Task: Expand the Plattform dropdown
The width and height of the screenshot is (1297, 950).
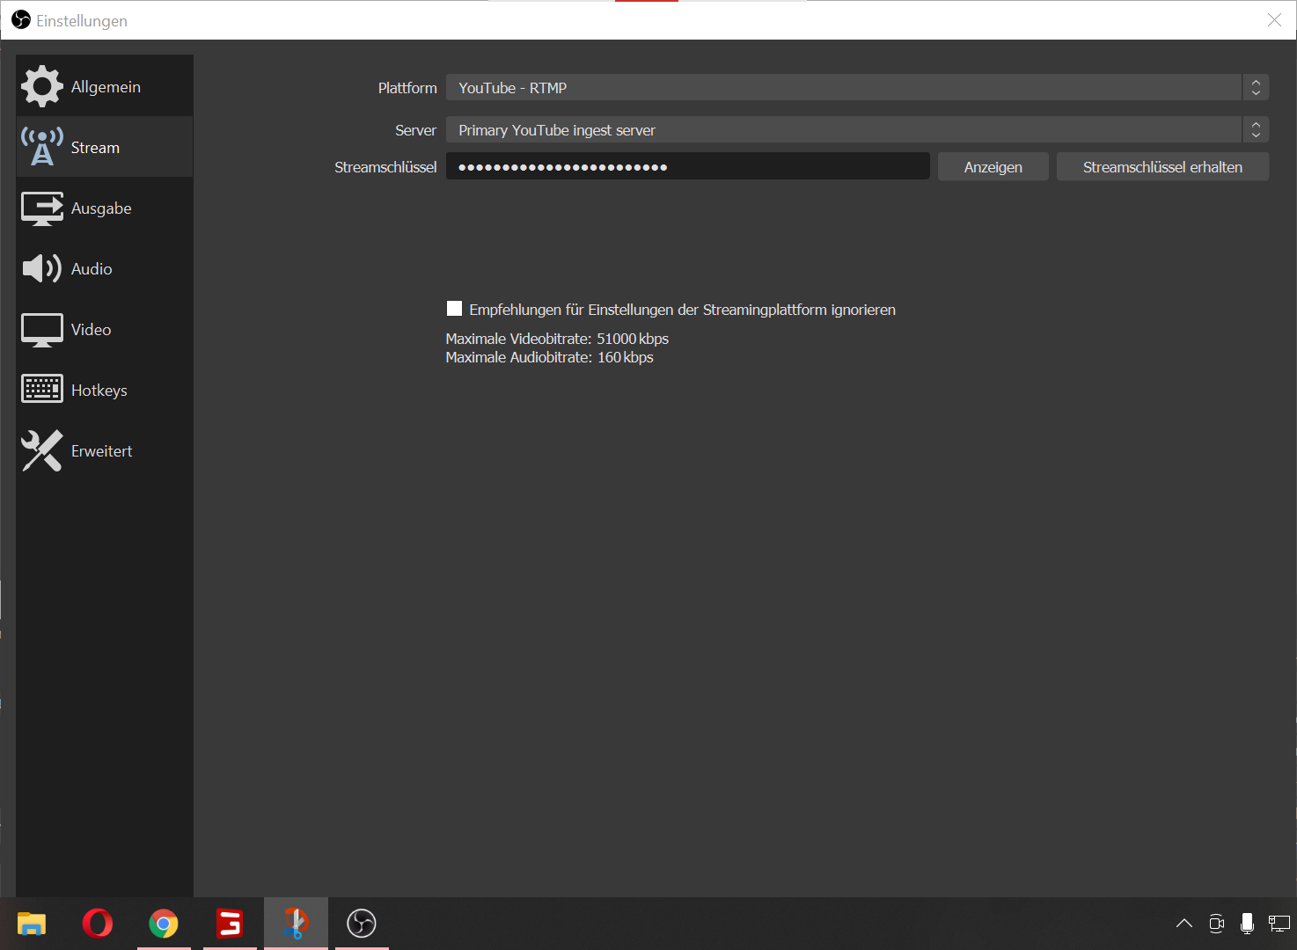Action: 857,88
